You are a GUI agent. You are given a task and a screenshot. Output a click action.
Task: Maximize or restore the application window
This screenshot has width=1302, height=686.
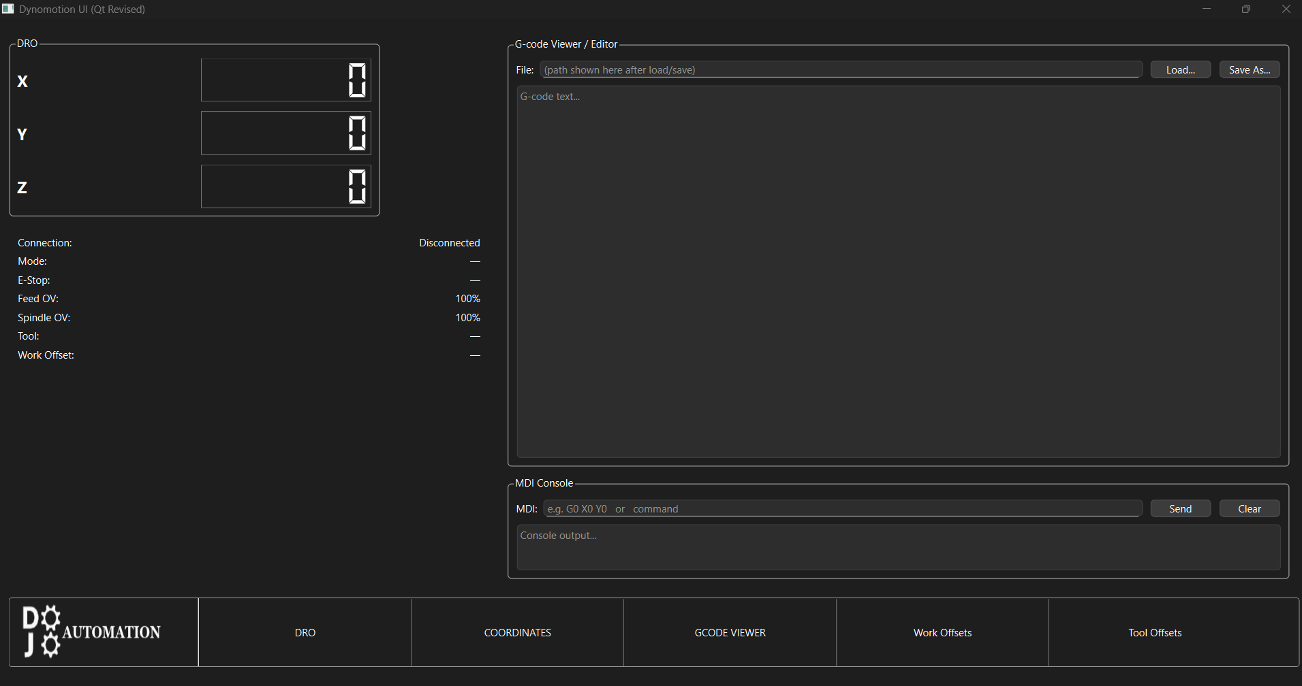coord(1246,9)
